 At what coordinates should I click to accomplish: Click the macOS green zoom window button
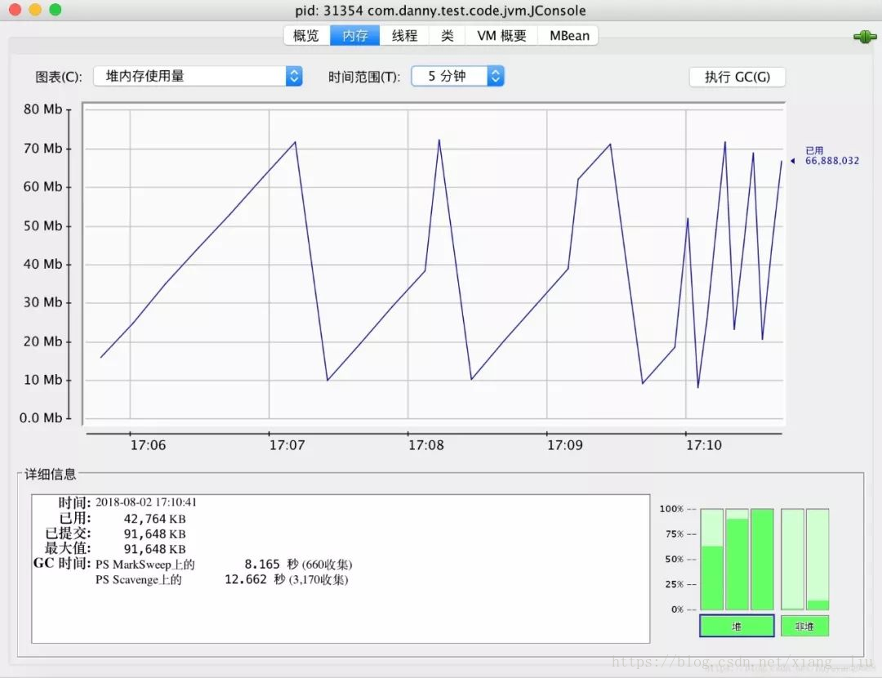(56, 10)
